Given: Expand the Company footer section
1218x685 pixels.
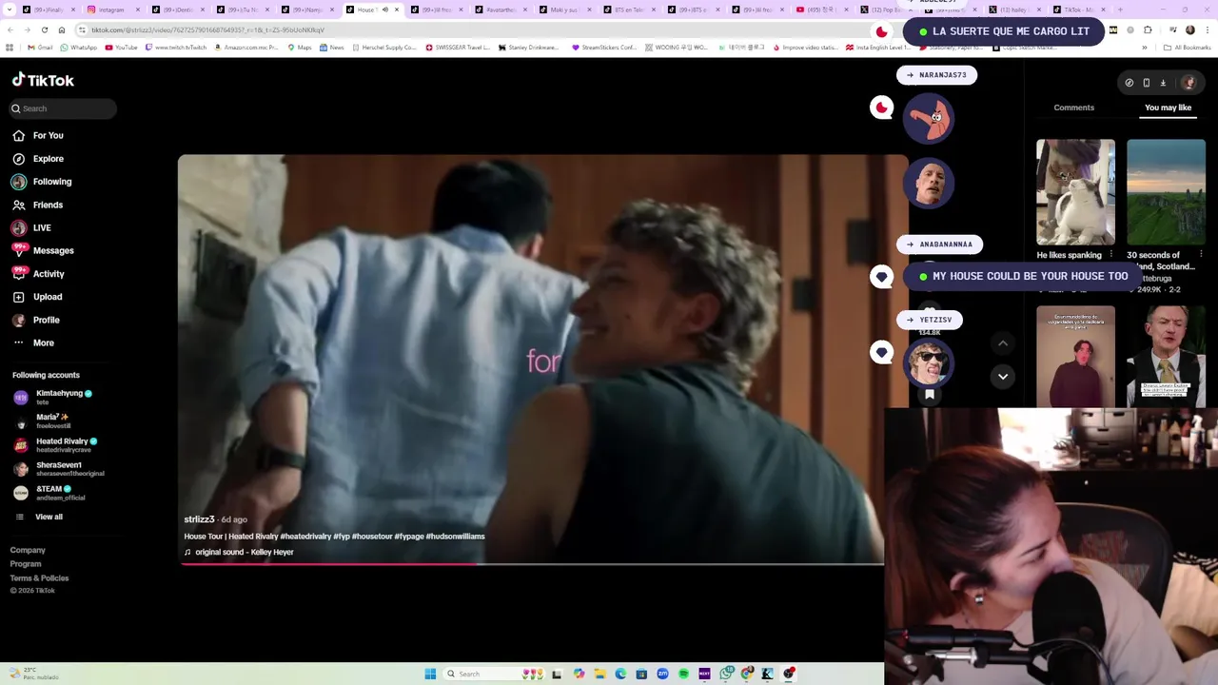Looking at the screenshot, I should coord(28,550).
